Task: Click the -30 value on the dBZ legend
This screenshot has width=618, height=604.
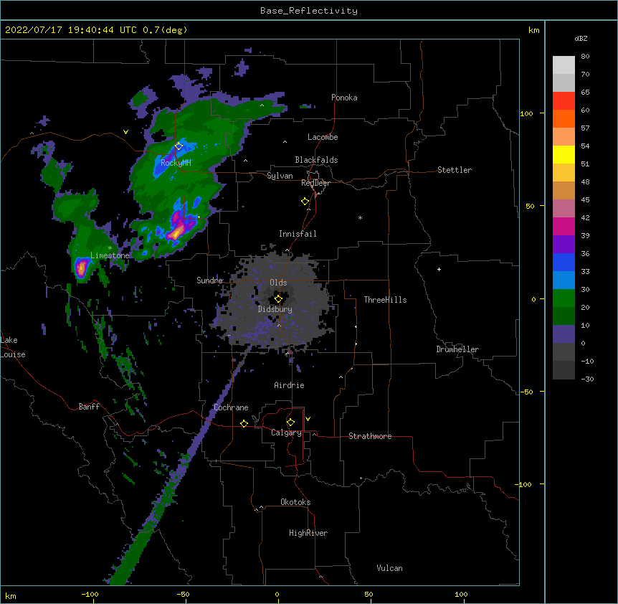Action: click(587, 379)
